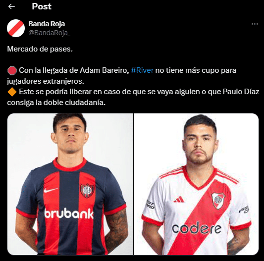Click the River Plate crest on the right jersey

pos(218,201)
